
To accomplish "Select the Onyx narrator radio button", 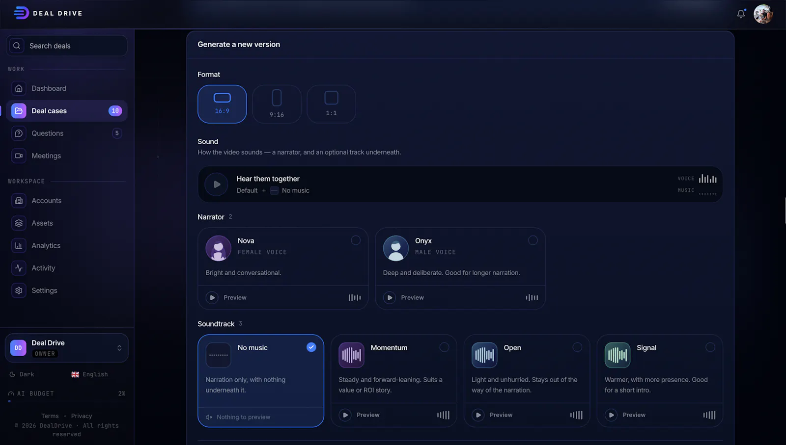I will [533, 240].
